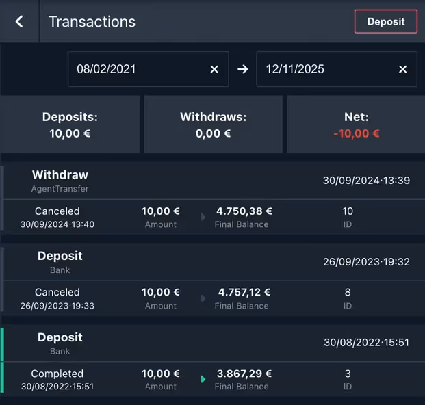Viewport: 425px width, 405px height.
Task: Open the Withdraw AgentTransfer transaction header
Action: 60,181
